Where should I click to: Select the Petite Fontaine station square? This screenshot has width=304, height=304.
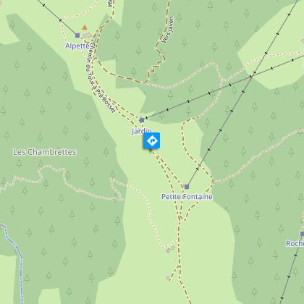tap(187, 187)
